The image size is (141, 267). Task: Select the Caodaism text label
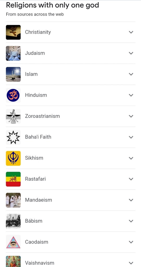click(x=36, y=242)
